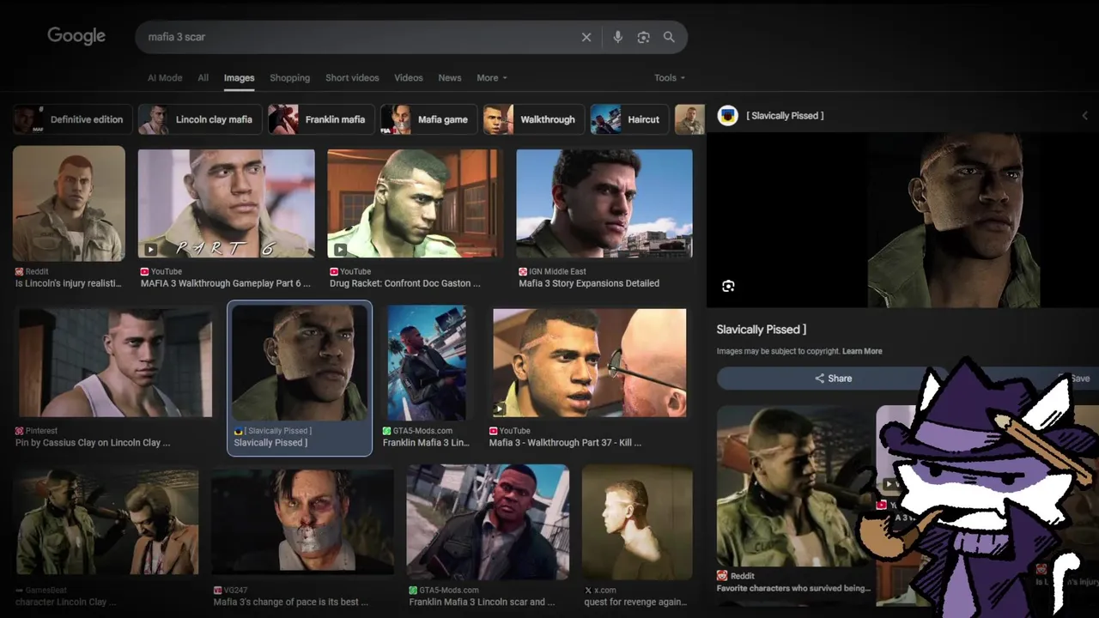
Task: Filter by Definitive edition chip
Action: click(73, 119)
